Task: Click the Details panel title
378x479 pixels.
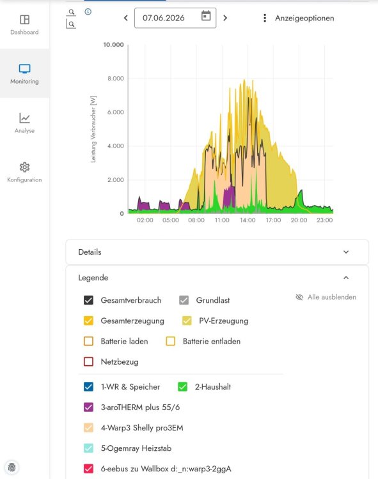Action: 90,252
